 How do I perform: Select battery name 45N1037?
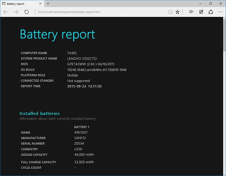coord(81,133)
